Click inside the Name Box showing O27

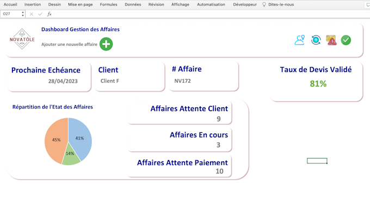pos(11,14)
